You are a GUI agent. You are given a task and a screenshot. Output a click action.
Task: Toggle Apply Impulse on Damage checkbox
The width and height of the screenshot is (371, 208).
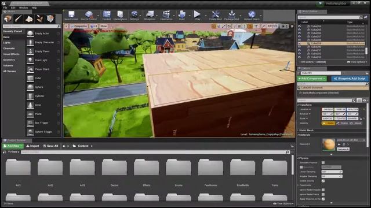(x=323, y=199)
